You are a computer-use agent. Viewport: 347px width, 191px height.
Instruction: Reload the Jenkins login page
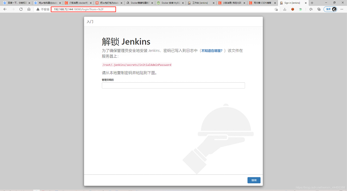pyautogui.click(x=21, y=9)
